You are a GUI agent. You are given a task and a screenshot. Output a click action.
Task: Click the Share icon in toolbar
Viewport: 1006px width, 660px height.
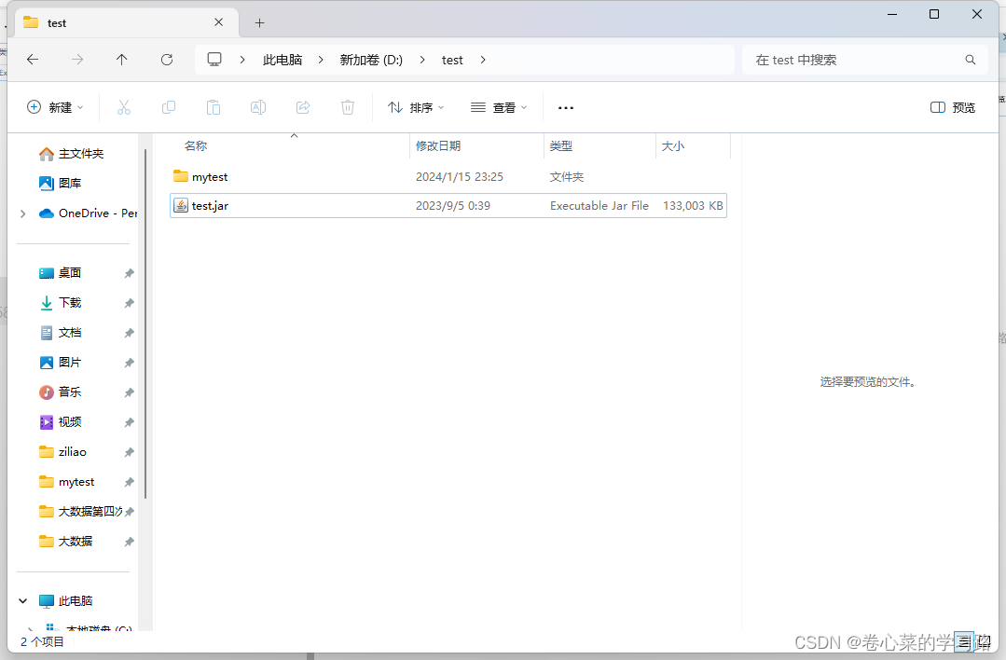click(303, 107)
